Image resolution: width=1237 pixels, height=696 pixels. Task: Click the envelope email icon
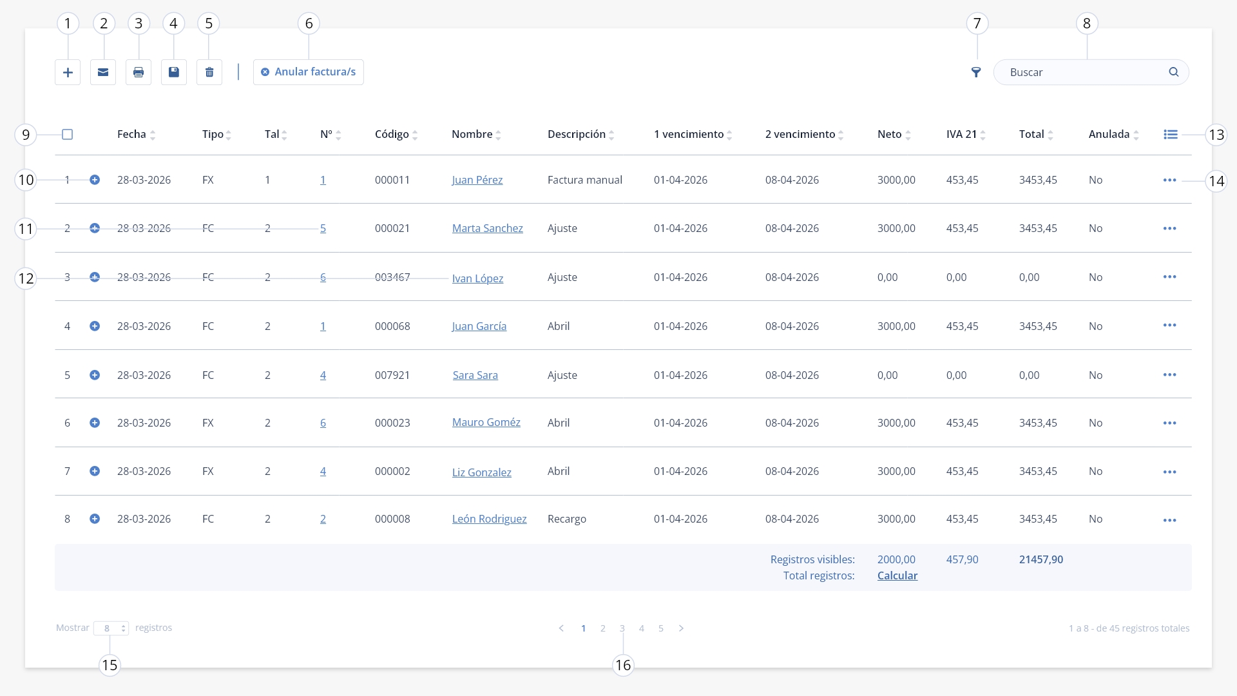[x=103, y=72]
